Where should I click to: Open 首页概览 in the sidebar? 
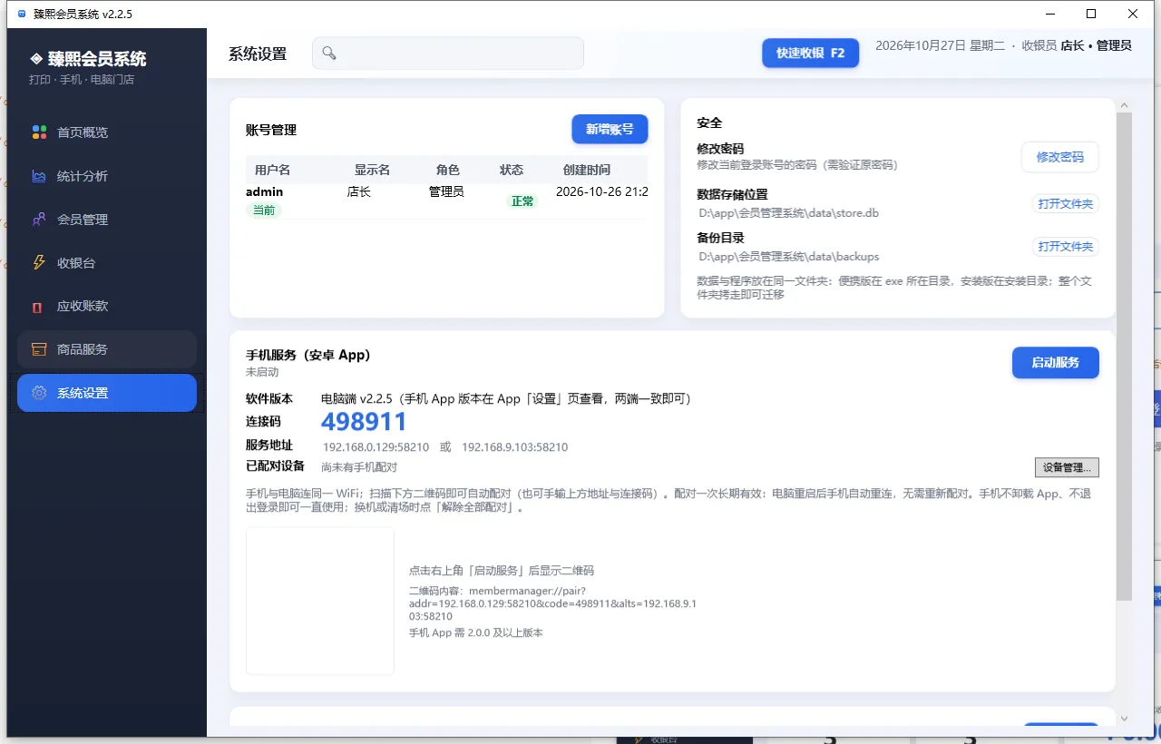107,132
